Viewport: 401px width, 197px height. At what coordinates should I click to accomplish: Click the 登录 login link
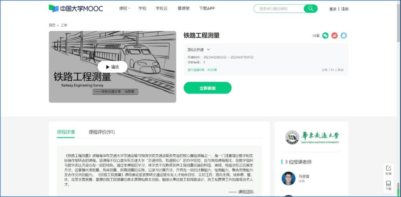pos(332,9)
